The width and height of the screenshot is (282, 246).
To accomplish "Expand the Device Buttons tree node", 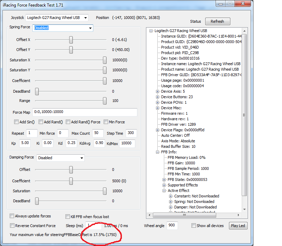I will [158, 97].
